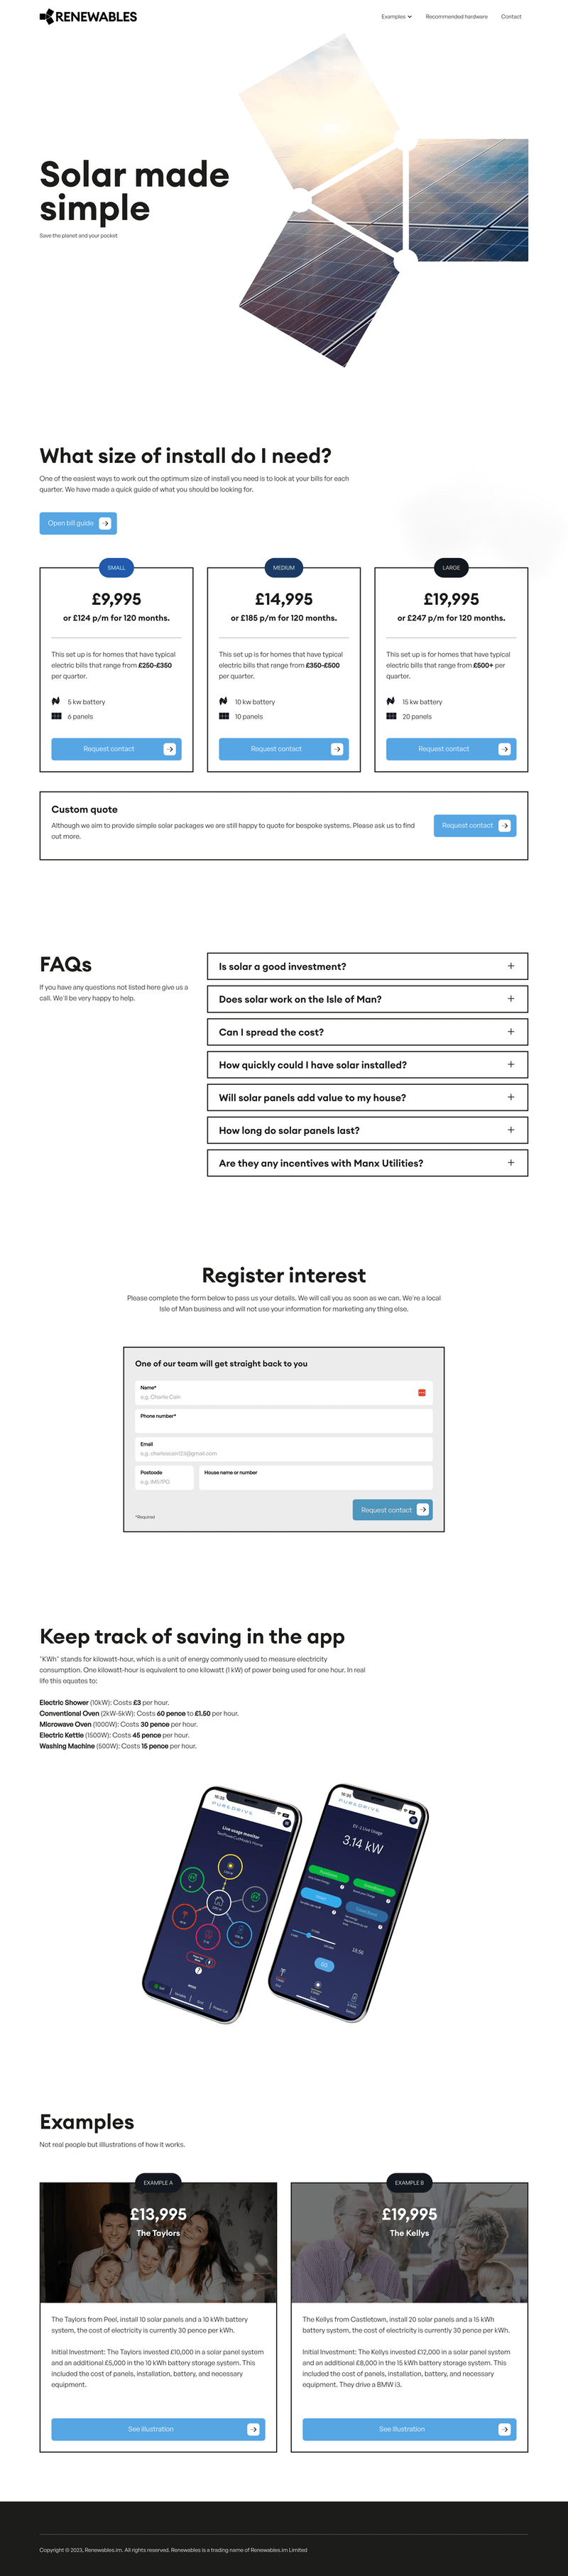Click the Open bill guide button
The height and width of the screenshot is (2576, 568).
tap(78, 523)
